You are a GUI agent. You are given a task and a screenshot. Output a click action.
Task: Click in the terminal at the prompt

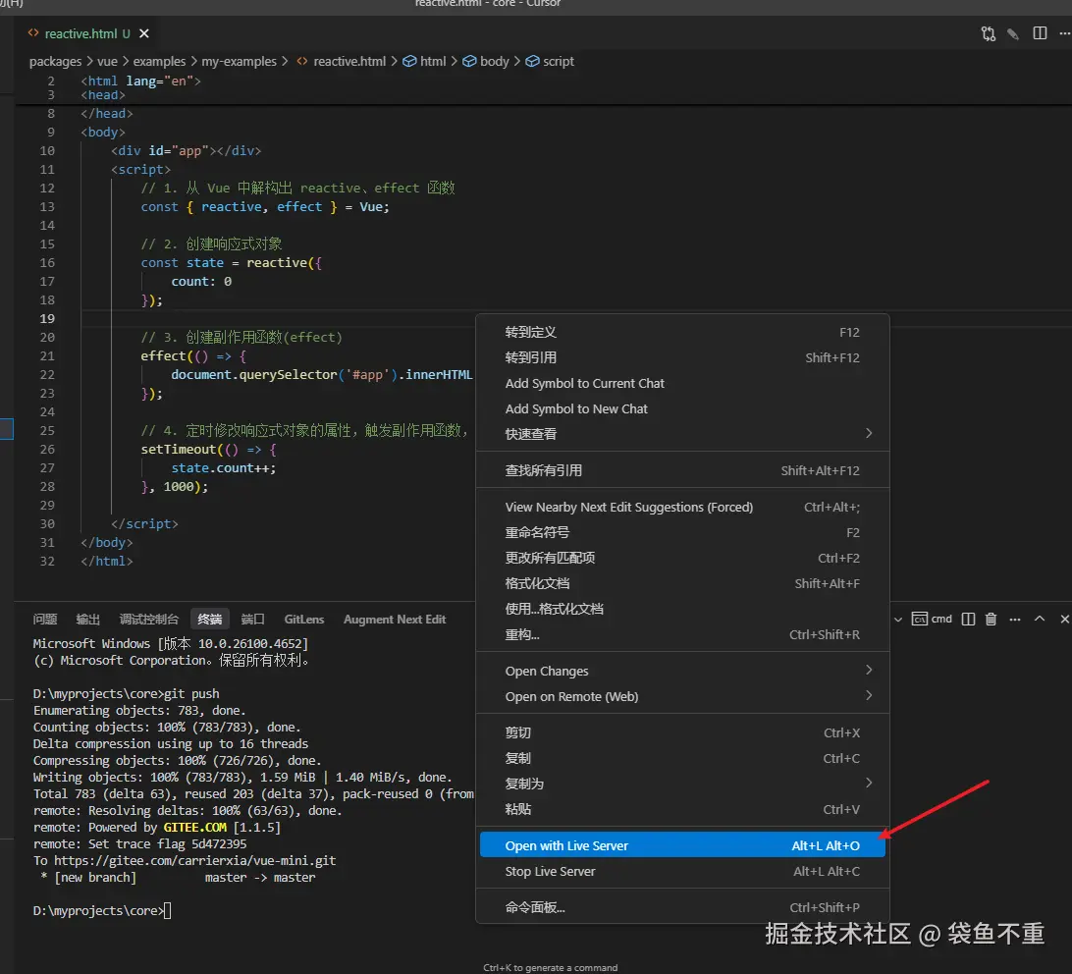(x=168, y=911)
